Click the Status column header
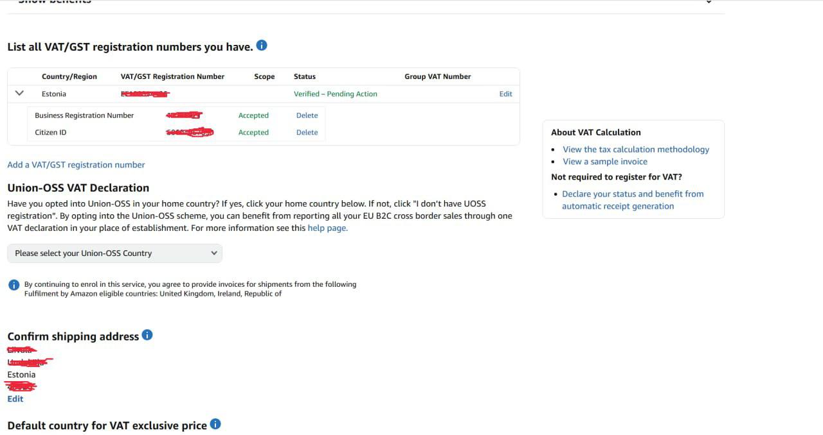The width and height of the screenshot is (823, 435). point(305,76)
